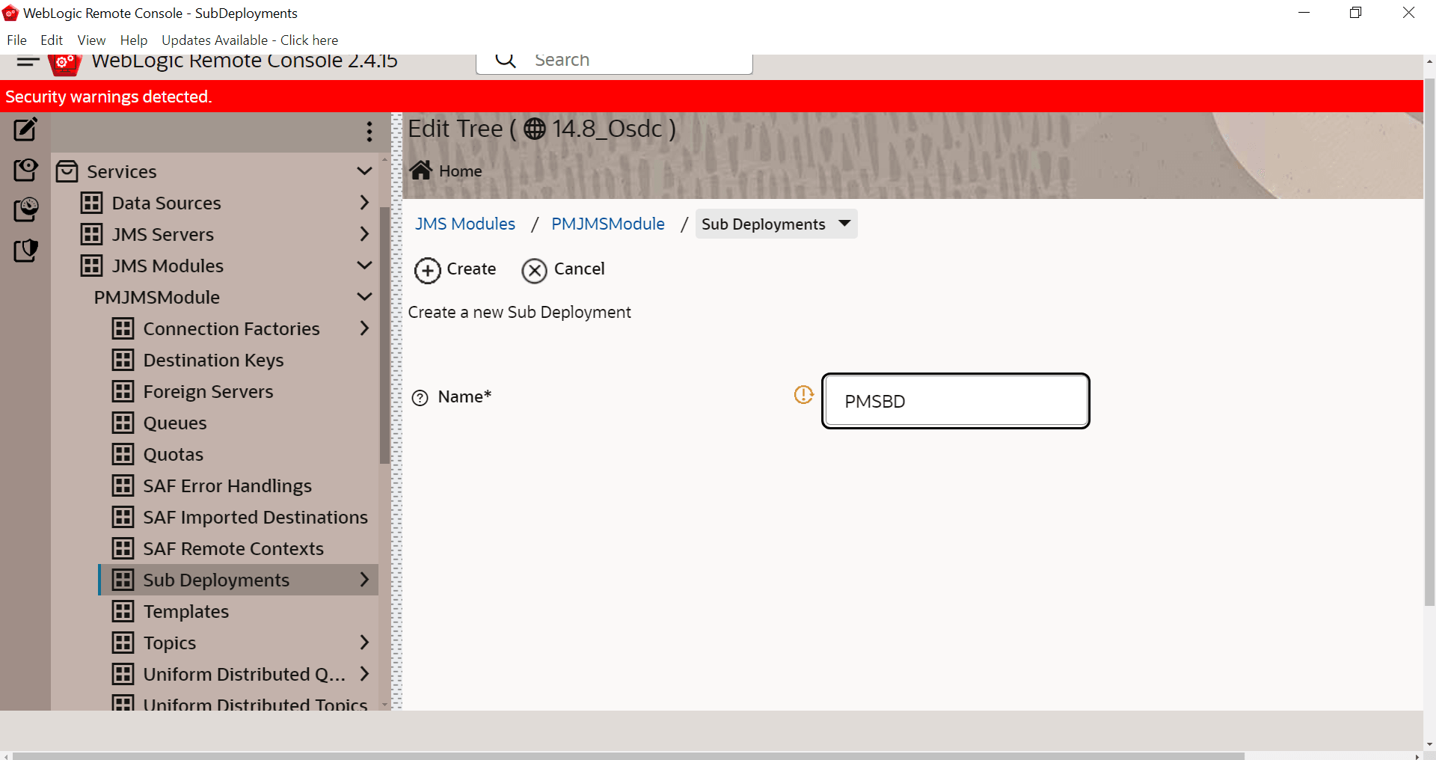1436x760 pixels.
Task: Click the Create button
Action: coord(455,270)
